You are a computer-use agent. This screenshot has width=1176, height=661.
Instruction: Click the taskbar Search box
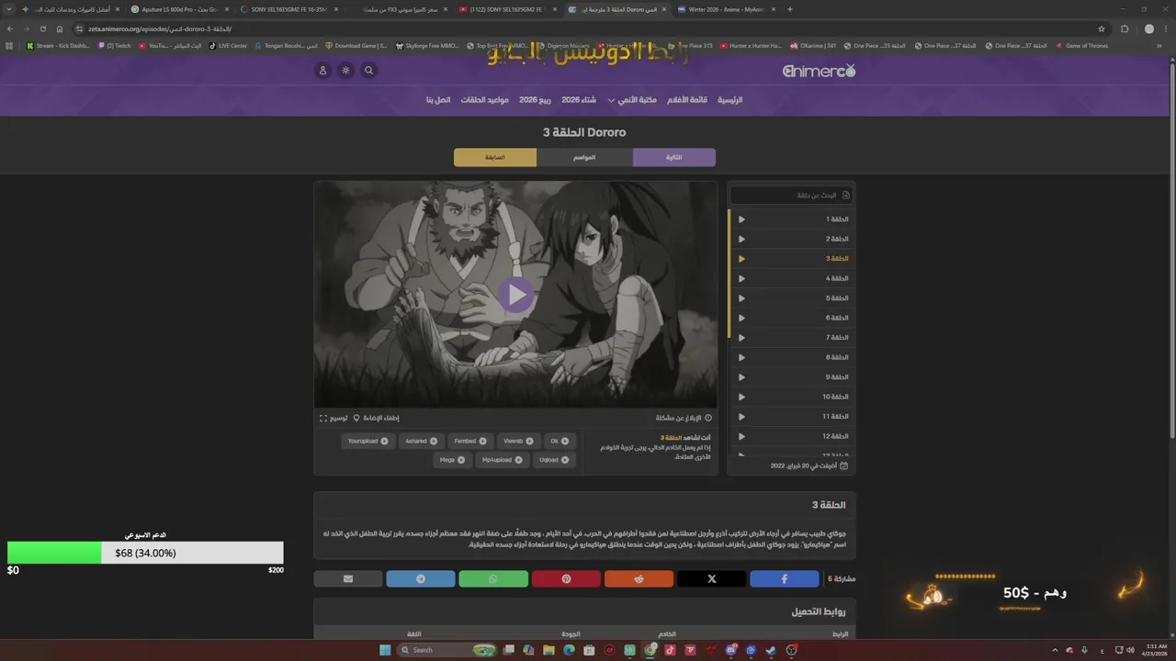pos(448,650)
